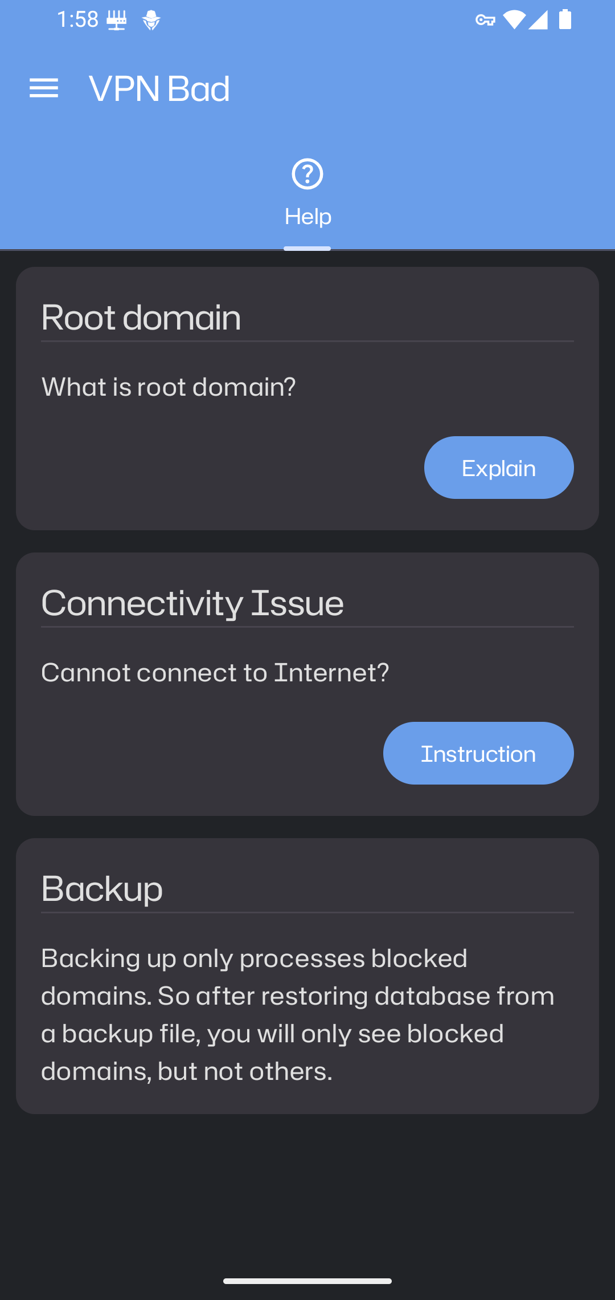Screen dimensions: 615x1300
Task: Tap the Help question mark icon
Action: [x=307, y=174]
